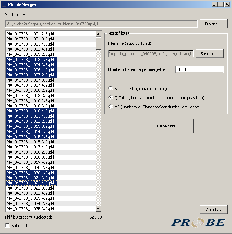Screen dimensions: 232x234
Task: Click the PROBE logo
Action: pyautogui.click(x=199, y=222)
